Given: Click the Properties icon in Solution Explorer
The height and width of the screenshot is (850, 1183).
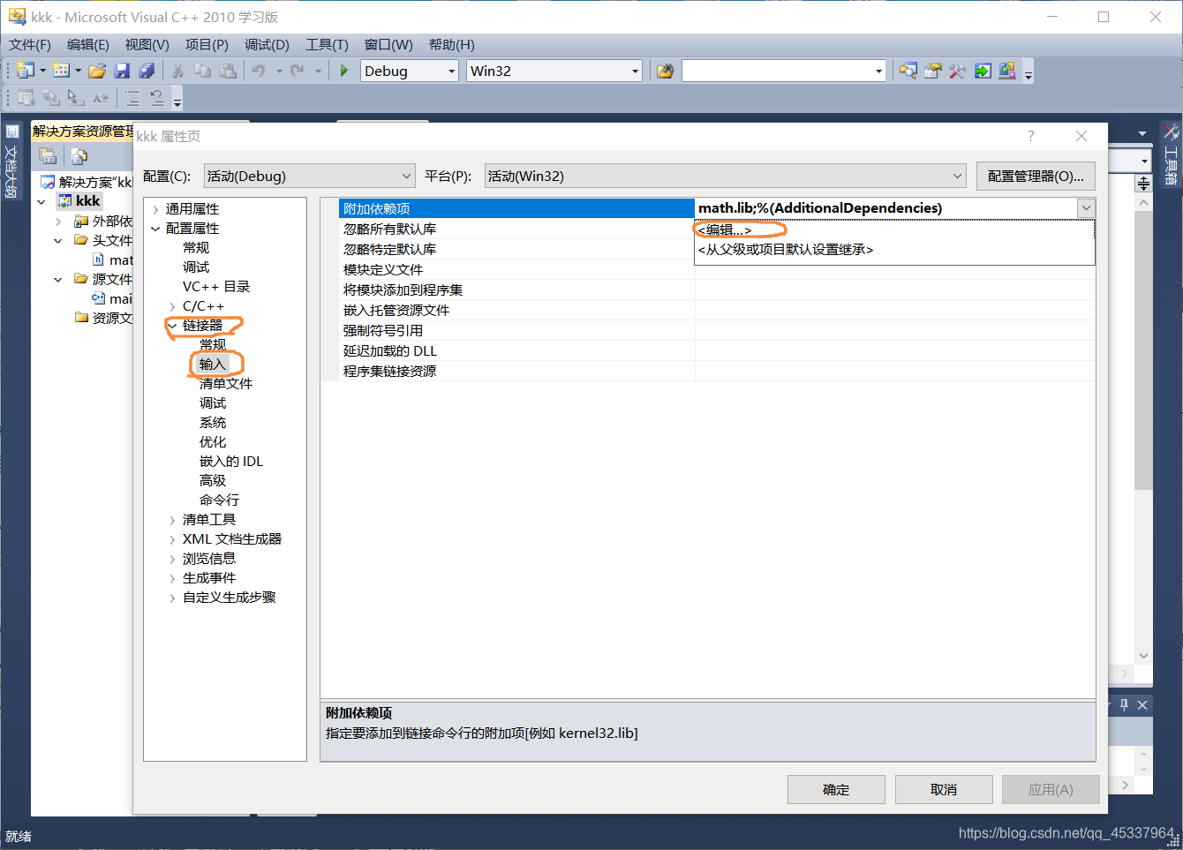Looking at the screenshot, I should (48, 156).
